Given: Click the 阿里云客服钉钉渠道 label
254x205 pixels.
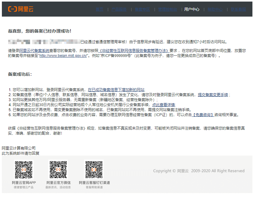Looking at the screenshot, I should (94, 183).
